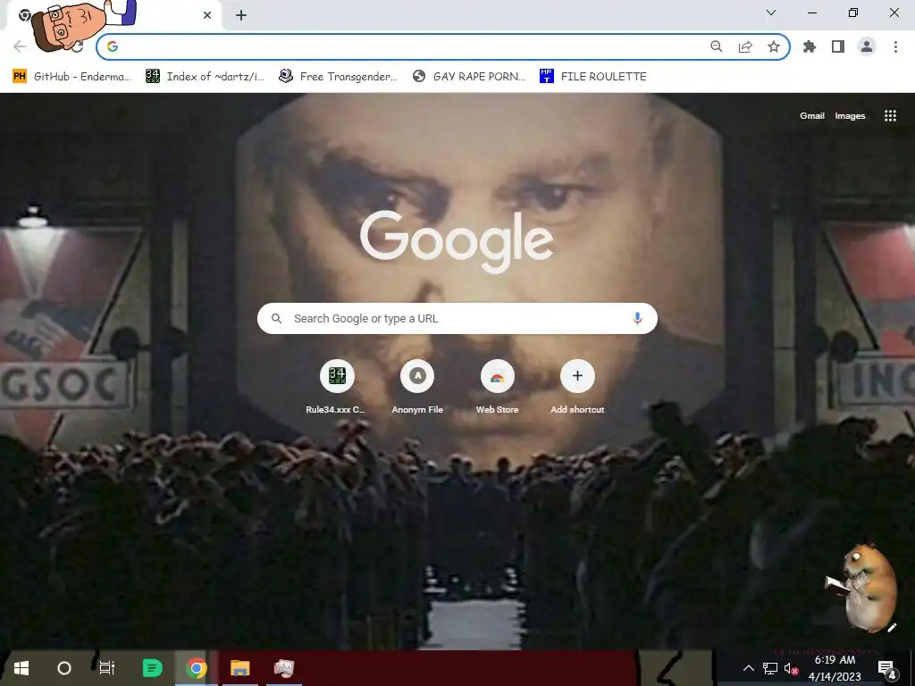This screenshot has height=686, width=915.
Task: Open the Rule34.xxx shortcut tile
Action: coord(337,386)
